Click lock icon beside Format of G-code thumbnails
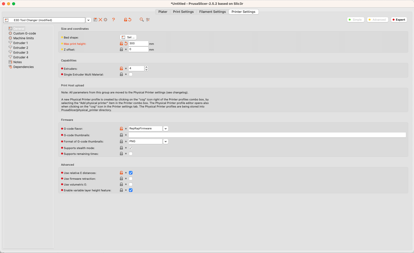Screen dimensions: 414x253 [121, 141]
